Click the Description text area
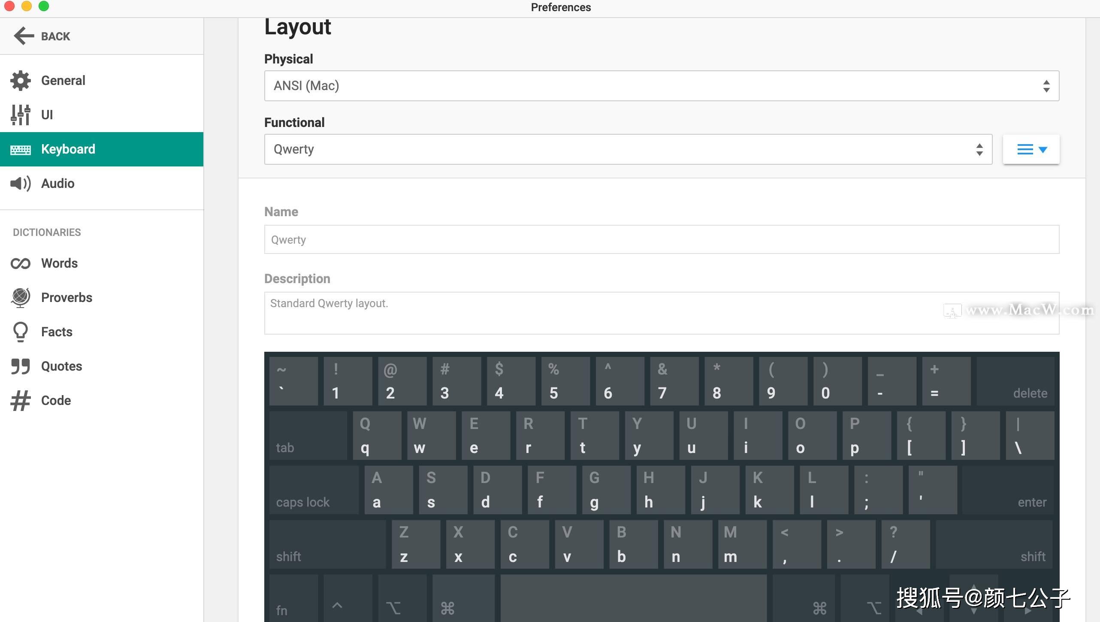 tap(662, 313)
